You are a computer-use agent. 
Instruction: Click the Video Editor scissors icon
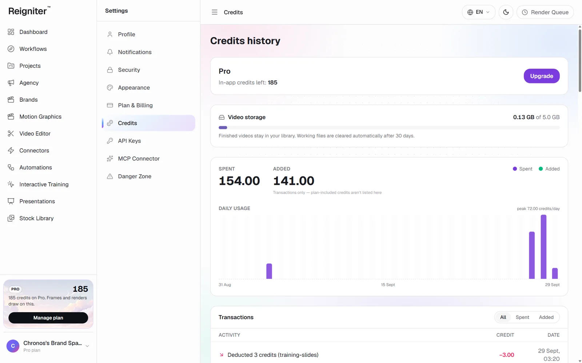coord(11,134)
